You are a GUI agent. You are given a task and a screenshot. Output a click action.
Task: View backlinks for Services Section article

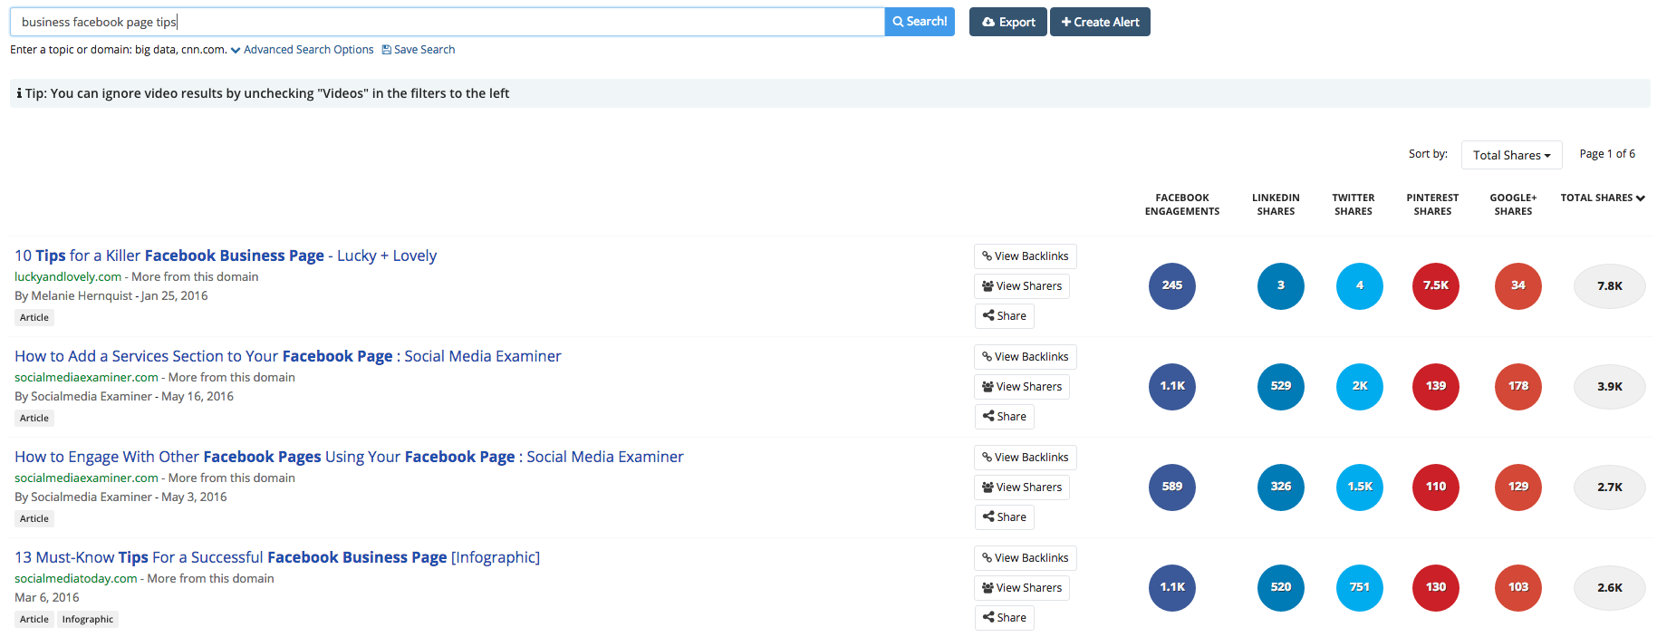(x=1026, y=357)
